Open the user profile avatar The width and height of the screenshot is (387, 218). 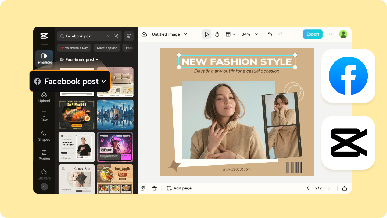343,34
